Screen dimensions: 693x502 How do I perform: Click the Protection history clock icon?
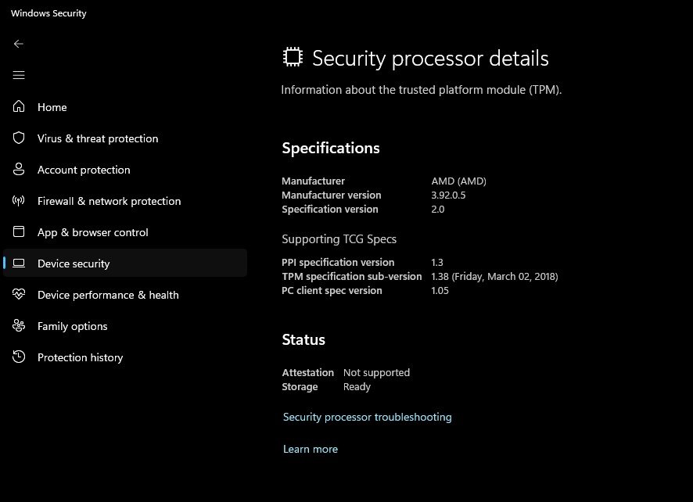(x=19, y=357)
